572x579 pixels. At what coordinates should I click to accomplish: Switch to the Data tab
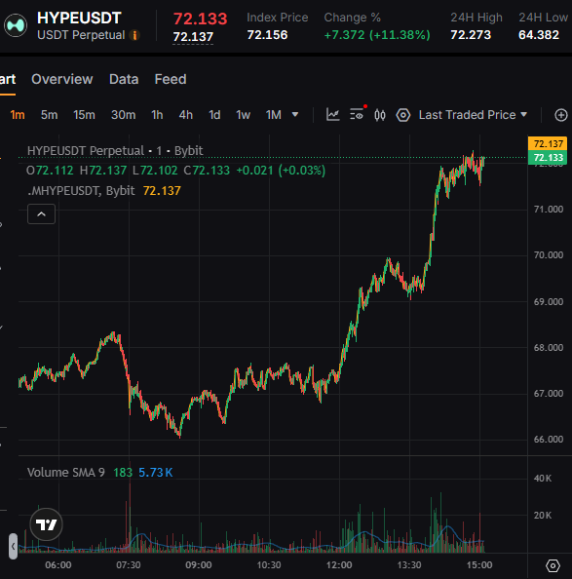(x=124, y=79)
